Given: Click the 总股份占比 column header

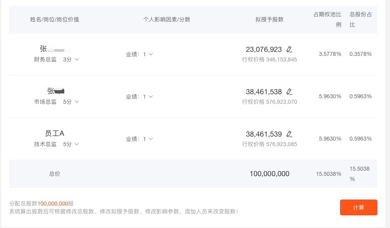Looking at the screenshot, I should click(360, 19).
